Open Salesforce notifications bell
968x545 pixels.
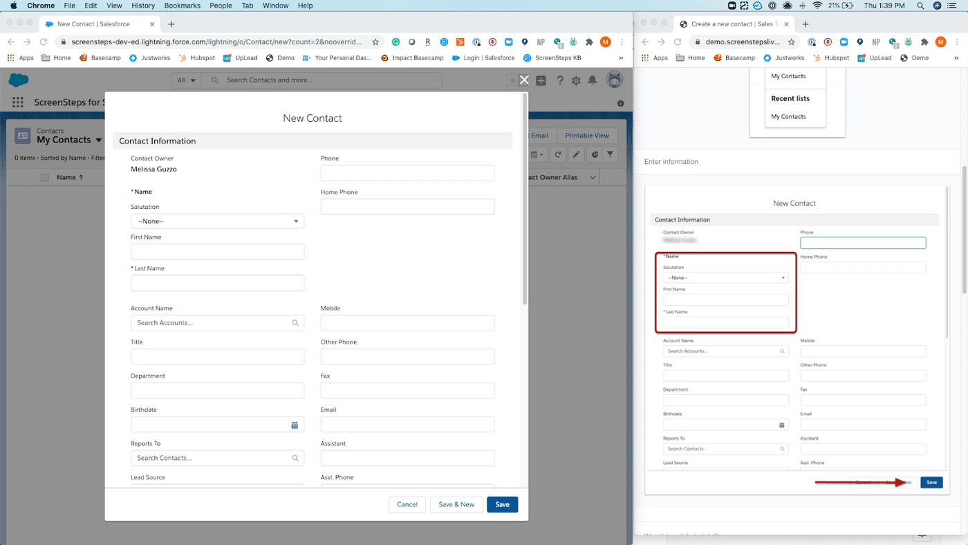pos(593,80)
